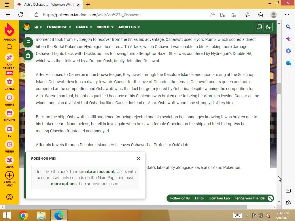
Task: Expand the WORLD menu
Action: coord(105,27)
